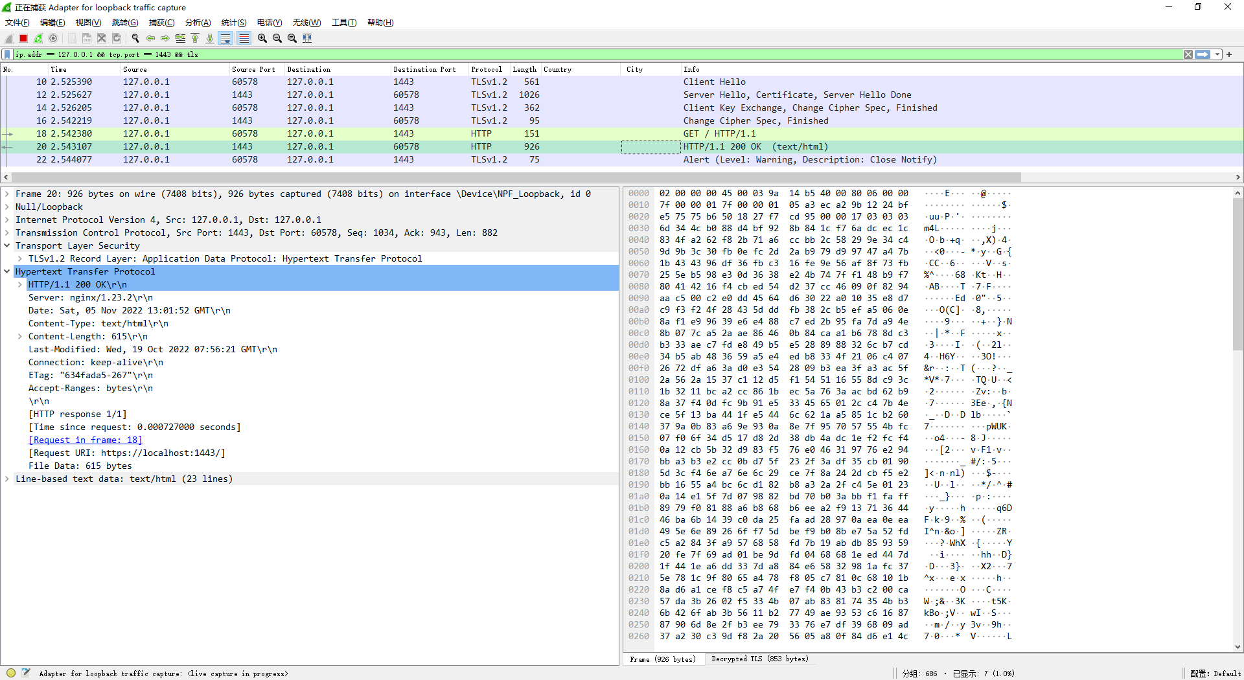Viewport: 1244px width, 680px height.
Task: Open expert information status icon
Action: (10, 673)
